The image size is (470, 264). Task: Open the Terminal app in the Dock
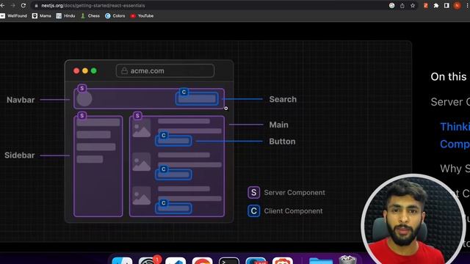pos(229,260)
